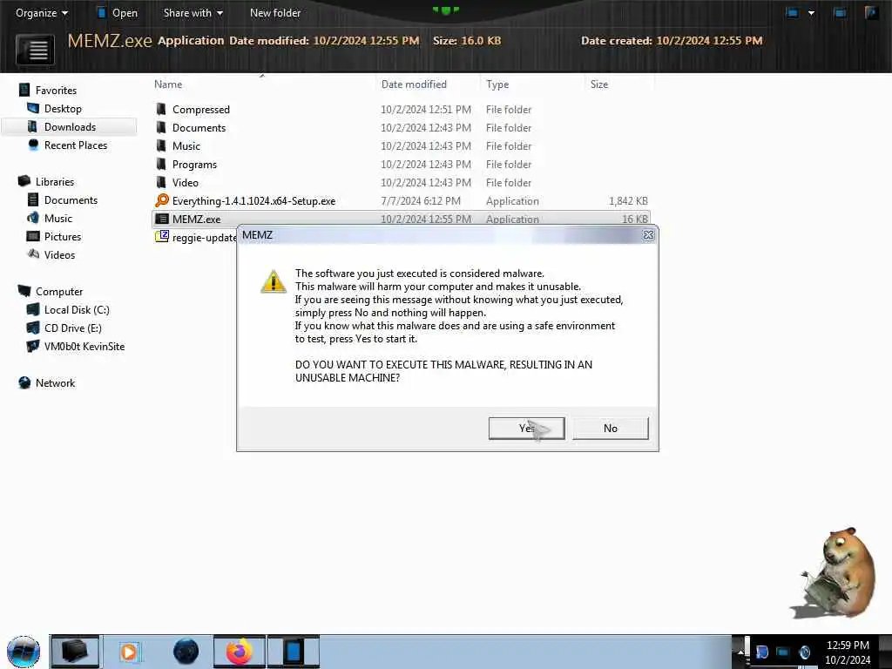Click Open in the Explorer toolbar
This screenshot has height=669, width=892.
118,12
